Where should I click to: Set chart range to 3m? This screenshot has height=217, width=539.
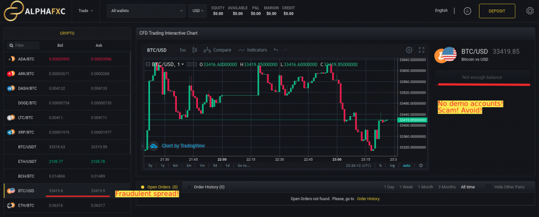click(189, 166)
